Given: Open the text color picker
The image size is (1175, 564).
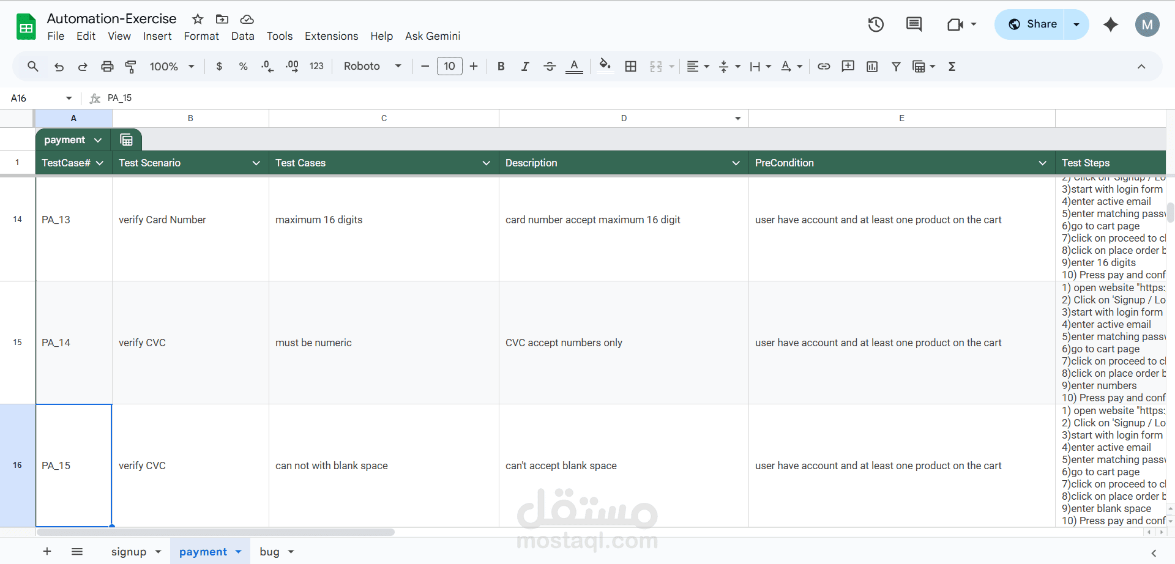Looking at the screenshot, I should pos(574,66).
